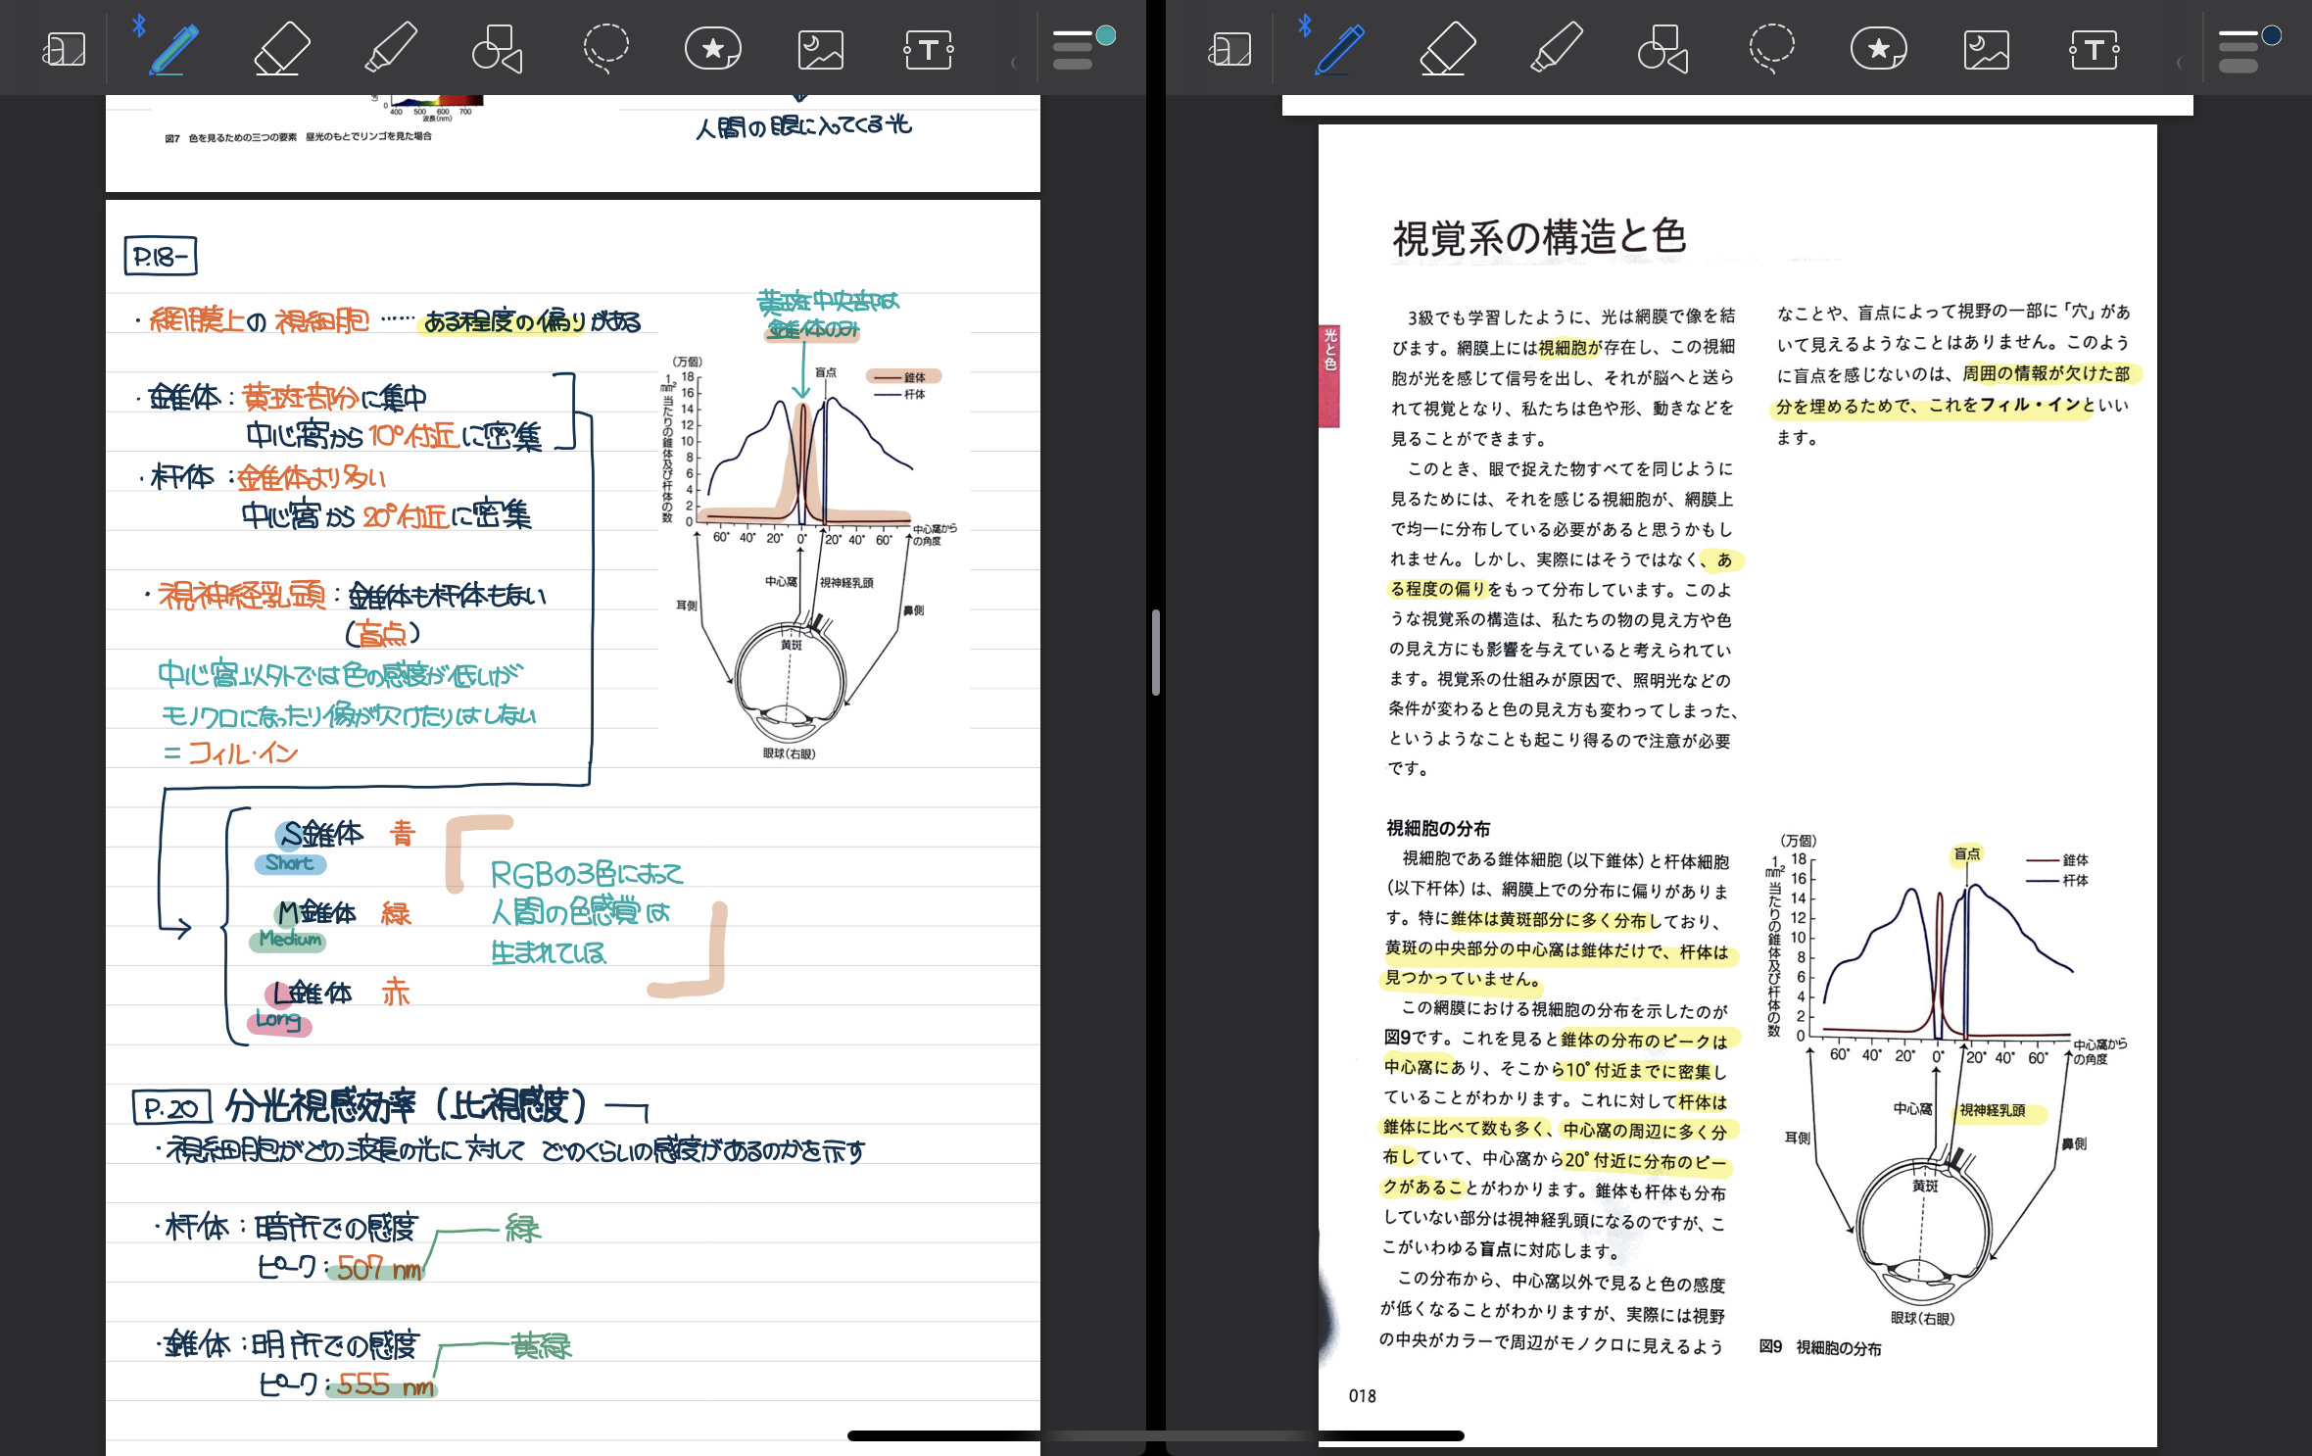Image resolution: width=2312 pixels, height=1456 pixels.
Task: Select the Eraser tool in left notebook
Action: pos(282,49)
